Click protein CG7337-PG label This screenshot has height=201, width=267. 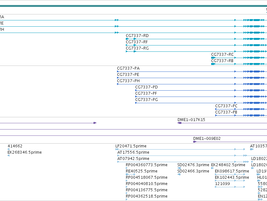tap(147, 100)
